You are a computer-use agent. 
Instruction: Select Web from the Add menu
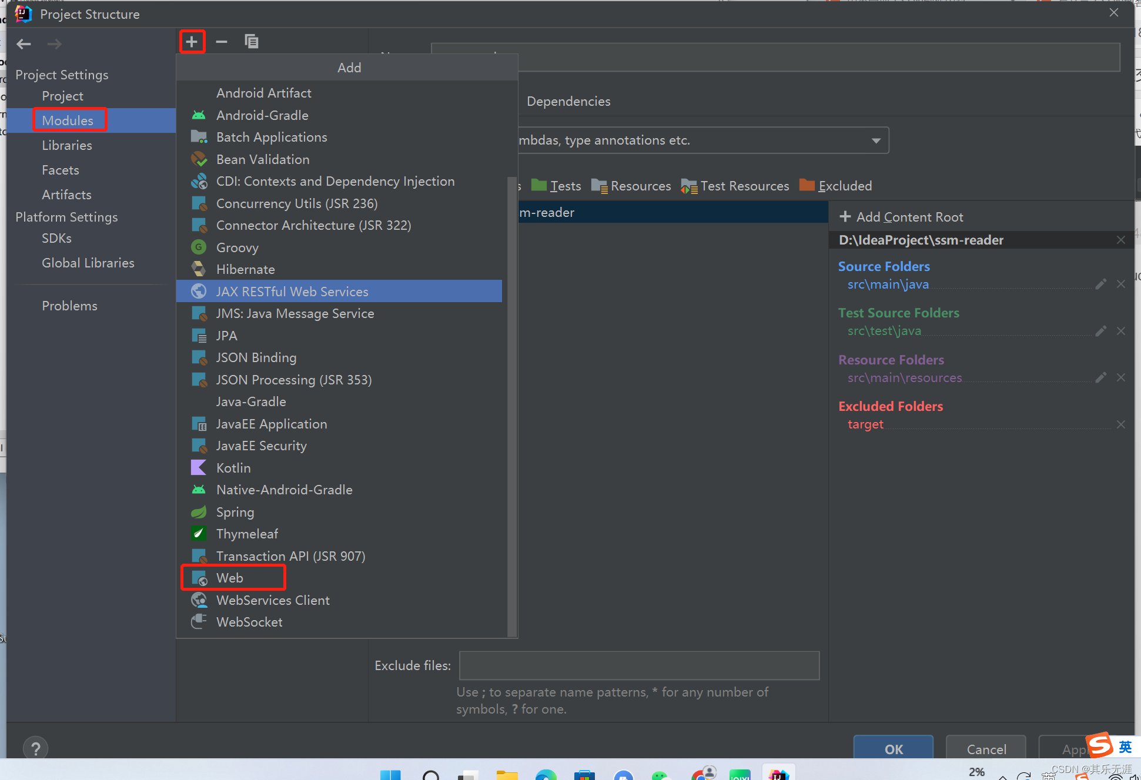230,578
